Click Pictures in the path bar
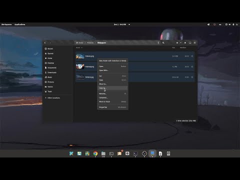The height and width of the screenshot is (180, 240). (x=90, y=43)
